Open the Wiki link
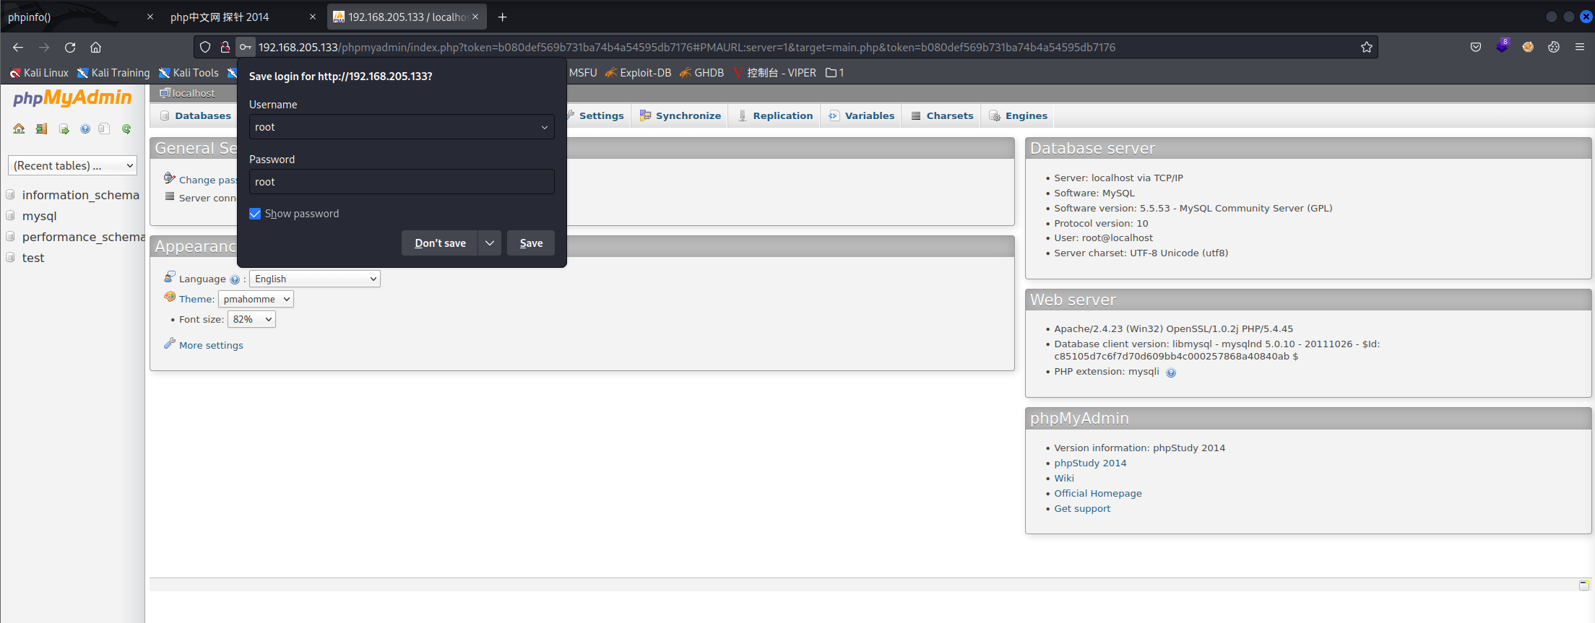The image size is (1595, 623). pyautogui.click(x=1064, y=479)
